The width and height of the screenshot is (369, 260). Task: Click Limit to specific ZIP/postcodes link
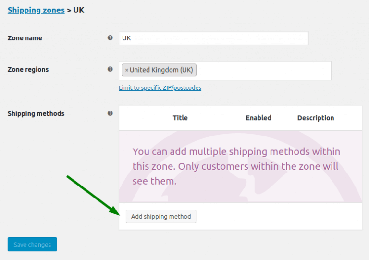tap(160, 88)
